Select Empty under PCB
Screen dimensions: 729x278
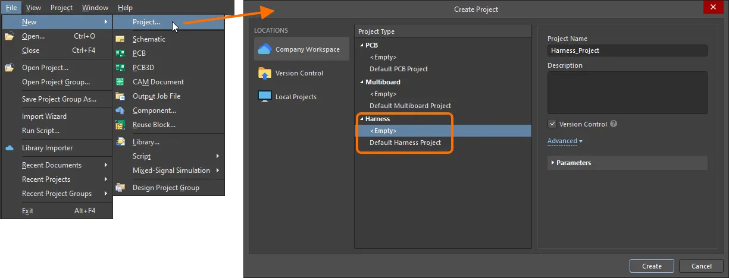click(443, 57)
